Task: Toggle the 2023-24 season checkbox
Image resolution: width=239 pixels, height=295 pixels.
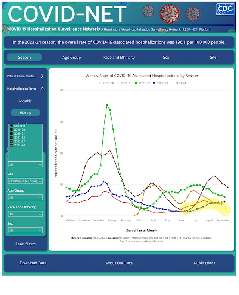Action: click(x=11, y=145)
